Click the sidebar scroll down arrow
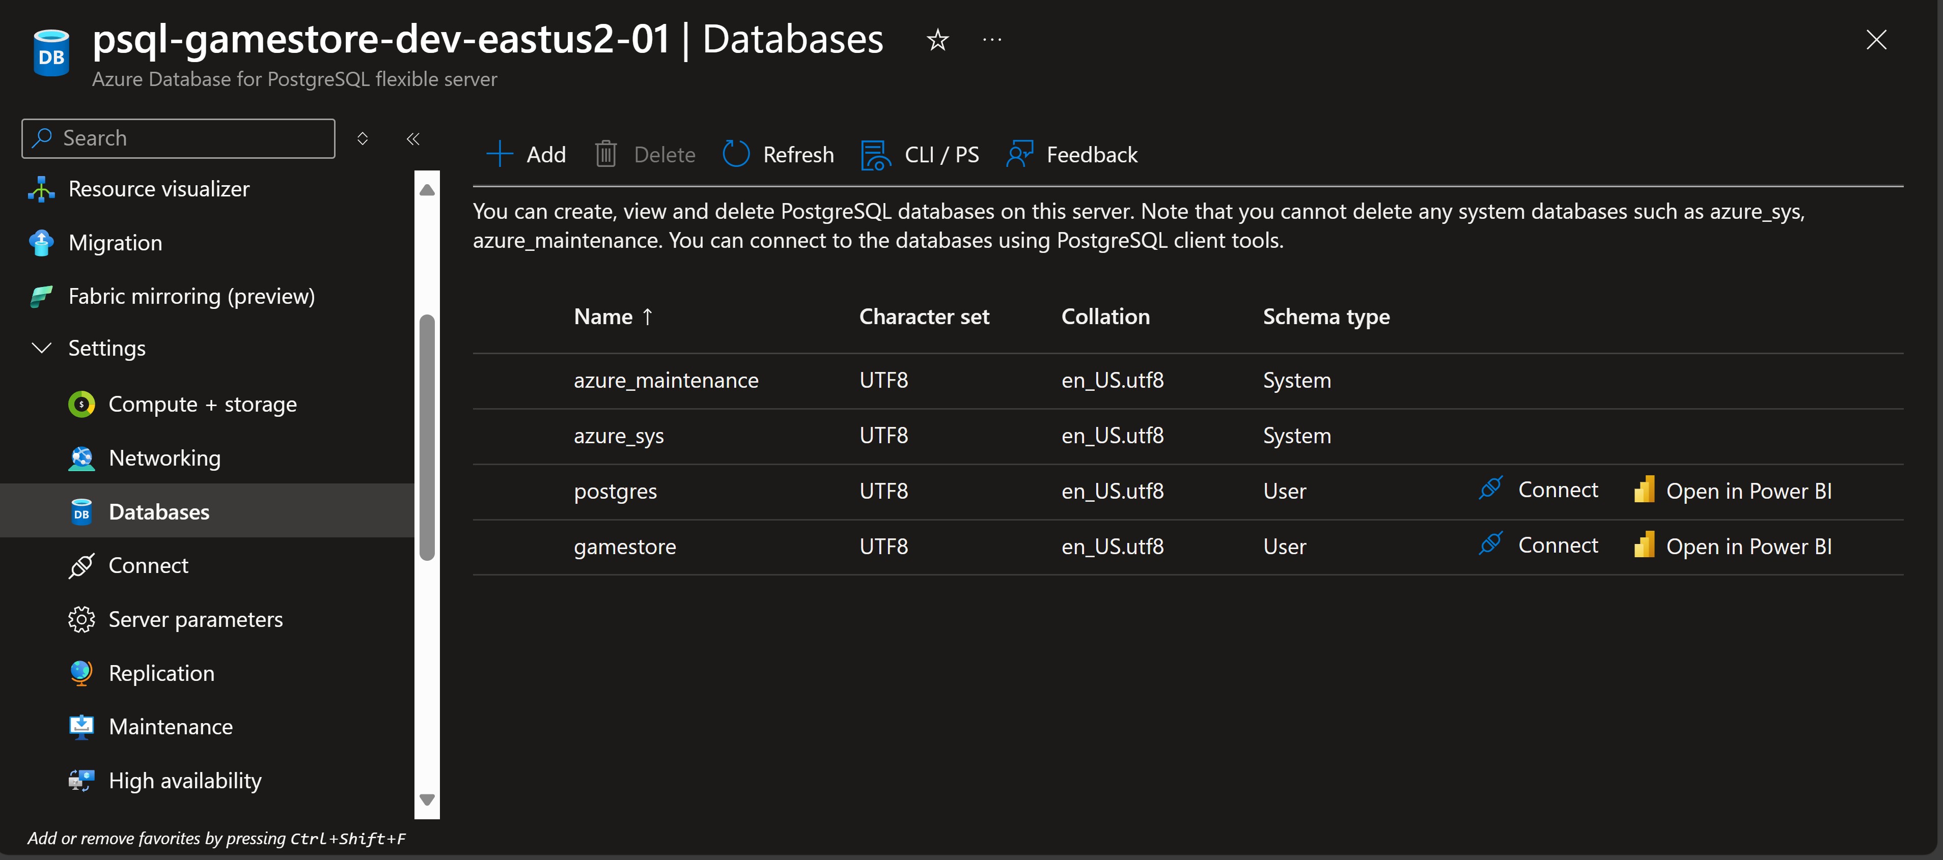 427,800
